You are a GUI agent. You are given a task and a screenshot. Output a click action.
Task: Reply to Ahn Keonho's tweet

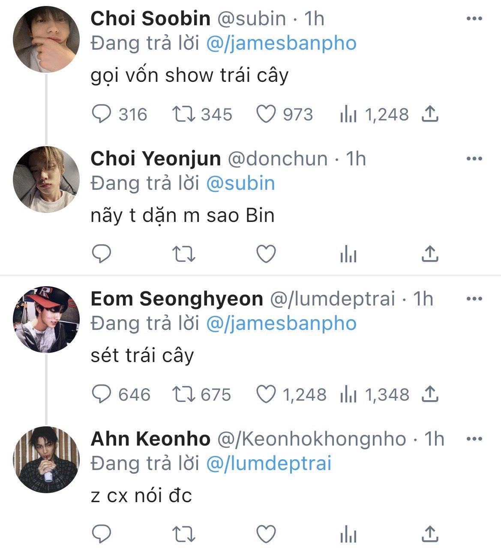tap(102, 534)
